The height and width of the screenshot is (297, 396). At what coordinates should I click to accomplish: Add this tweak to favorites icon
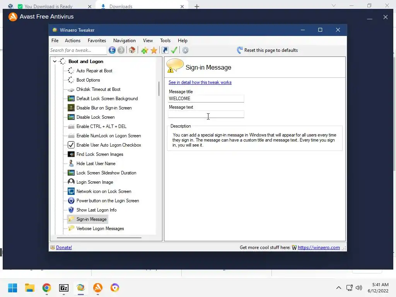point(145,50)
